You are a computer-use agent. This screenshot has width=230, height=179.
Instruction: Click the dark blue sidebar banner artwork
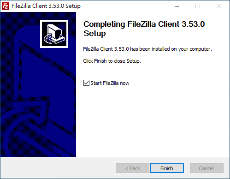click(38, 84)
